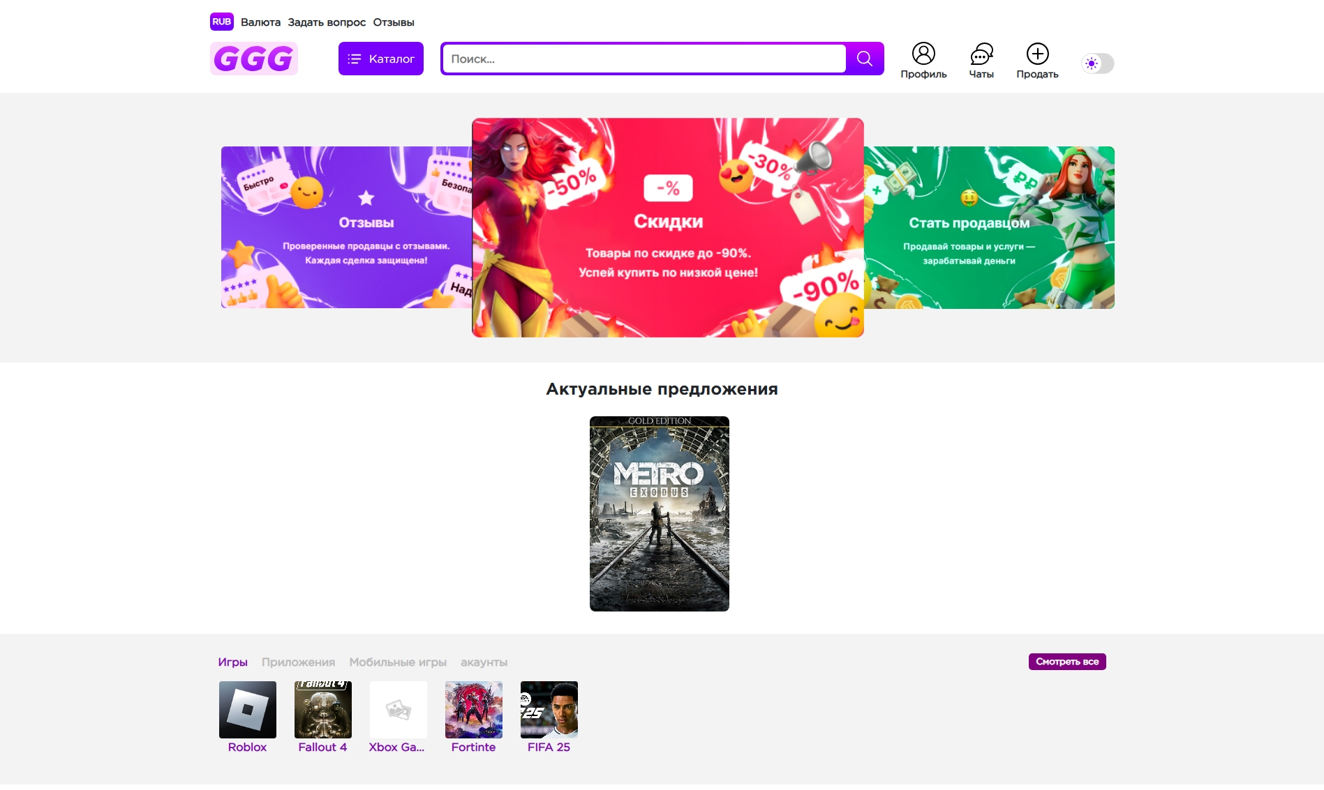1324x790 pixels.
Task: Open the Profile icon
Action: click(923, 54)
